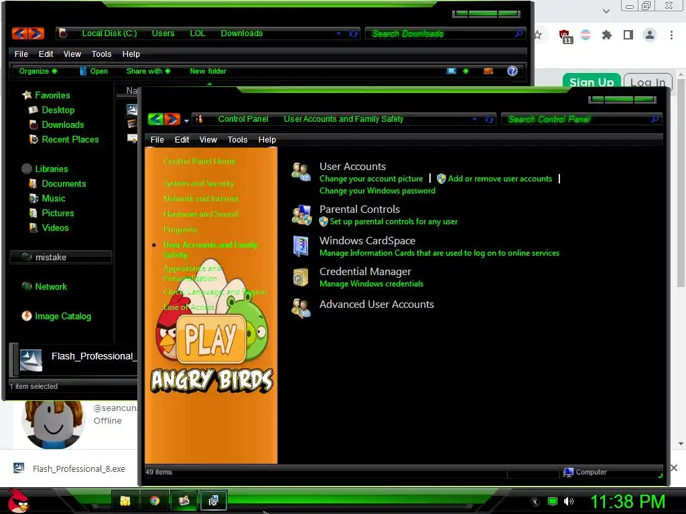Click the Open toolbar button
The image size is (686, 514).
[x=94, y=71]
